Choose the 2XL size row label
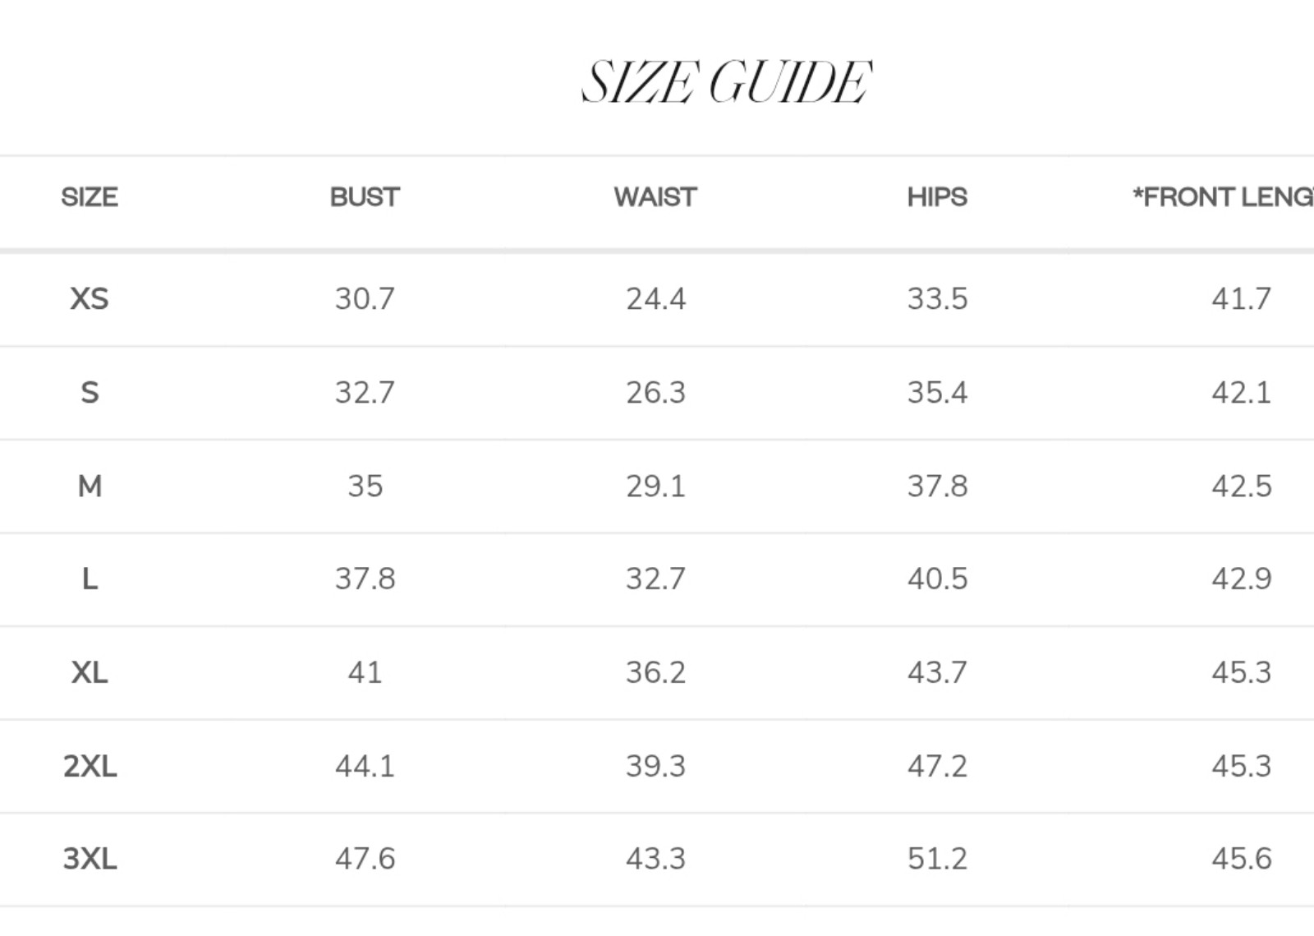Image resolution: width=1314 pixels, height=936 pixels. 90,766
